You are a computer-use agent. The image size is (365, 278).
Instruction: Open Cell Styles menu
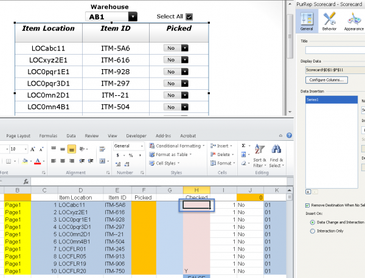pyautogui.click(x=164, y=163)
